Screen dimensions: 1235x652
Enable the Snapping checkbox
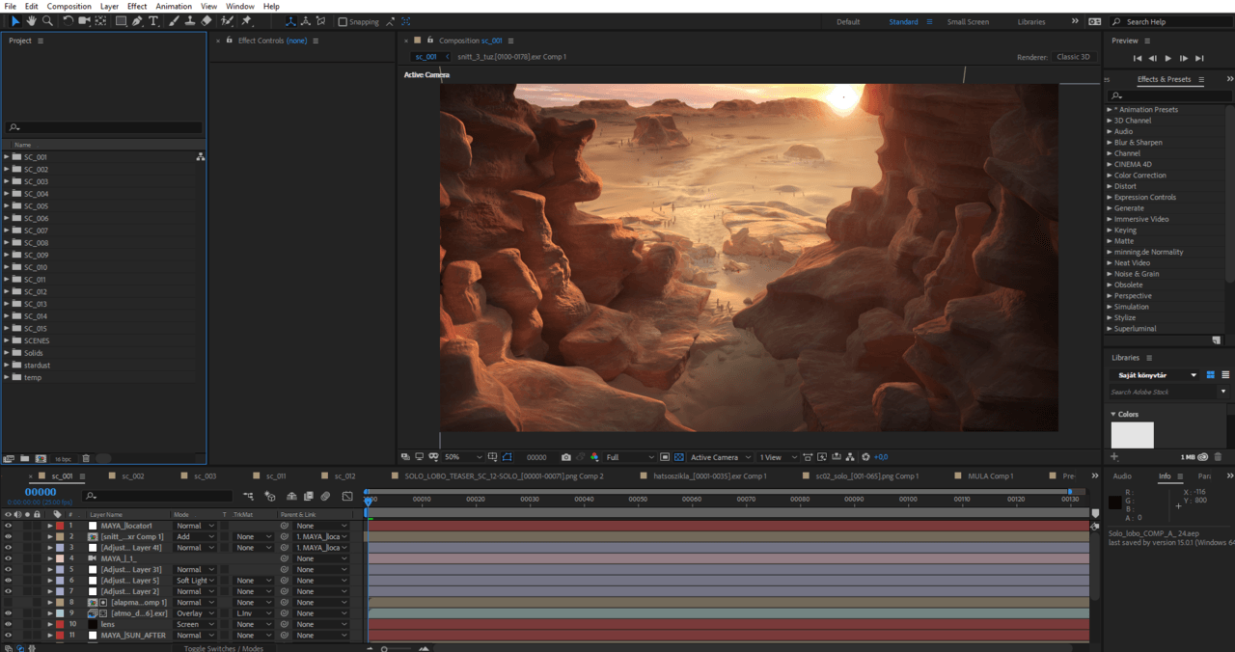click(343, 21)
